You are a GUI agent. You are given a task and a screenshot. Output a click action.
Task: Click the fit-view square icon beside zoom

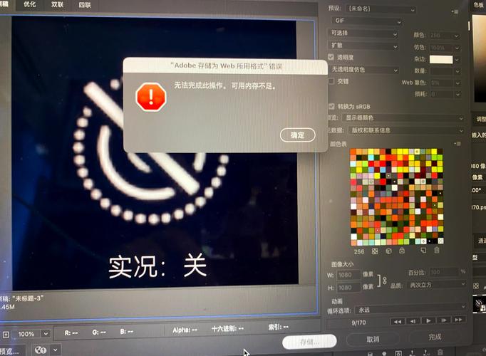[x=6, y=335]
